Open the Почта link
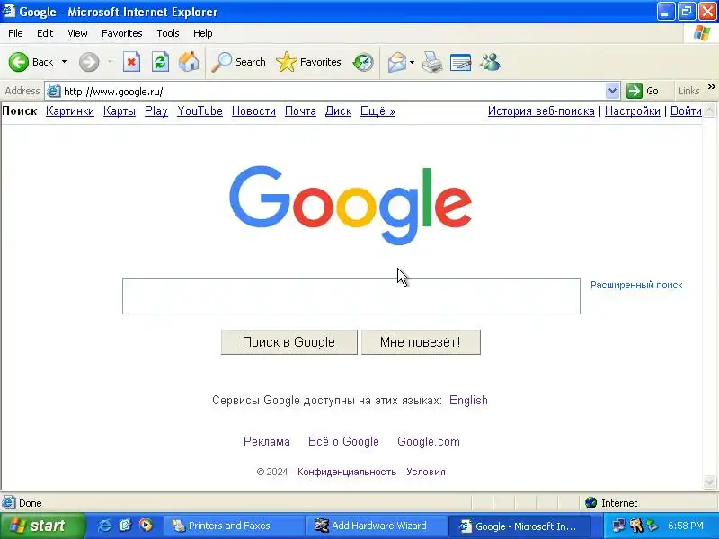 coord(300,110)
